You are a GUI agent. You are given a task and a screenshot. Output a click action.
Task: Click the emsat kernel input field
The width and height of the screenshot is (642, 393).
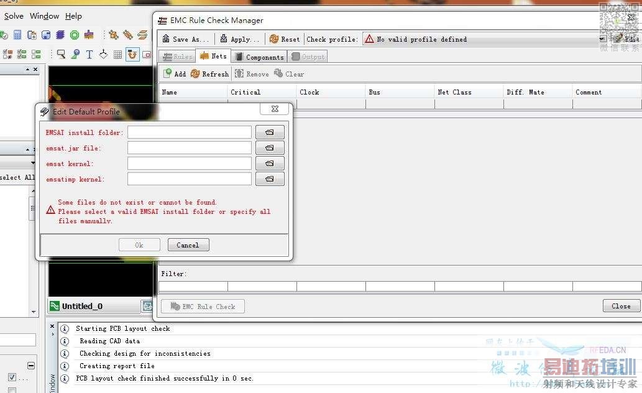[189, 163]
